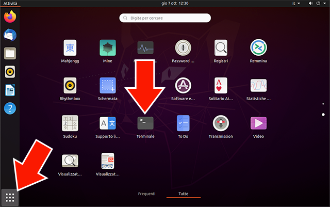Open the Terminale application
The image size is (330, 207).
tap(145, 123)
